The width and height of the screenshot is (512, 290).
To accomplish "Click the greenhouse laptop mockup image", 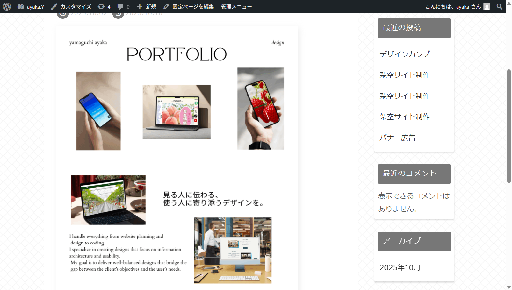I will [108, 200].
